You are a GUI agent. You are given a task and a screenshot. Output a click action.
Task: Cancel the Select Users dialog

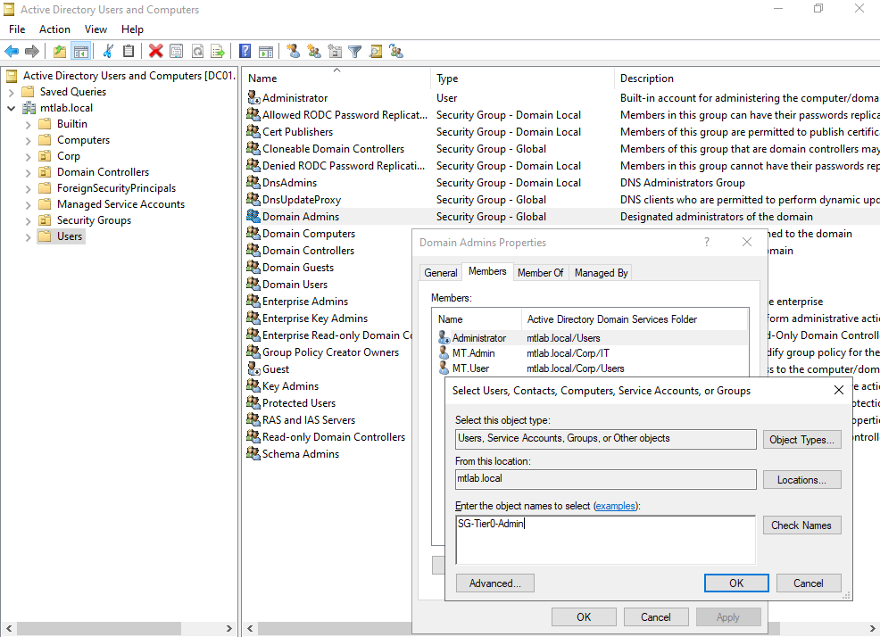click(x=809, y=583)
